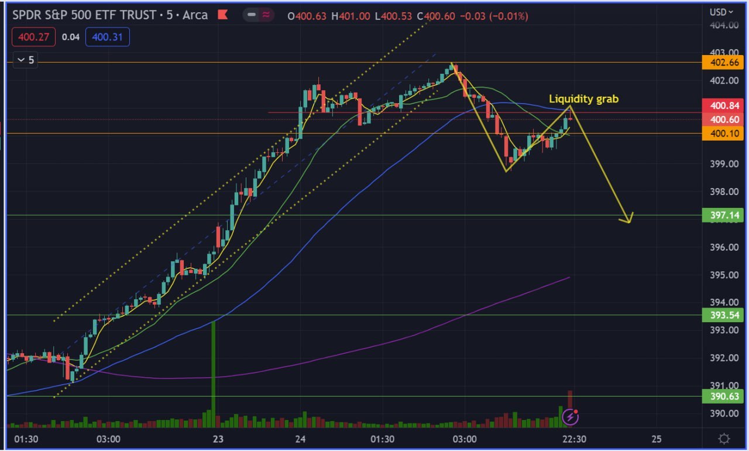Click the blue buy price 400.31 button

pyautogui.click(x=108, y=37)
